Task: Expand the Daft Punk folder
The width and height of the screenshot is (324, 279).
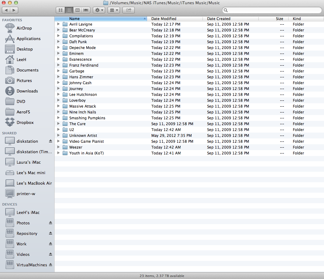Action: pos(59,42)
